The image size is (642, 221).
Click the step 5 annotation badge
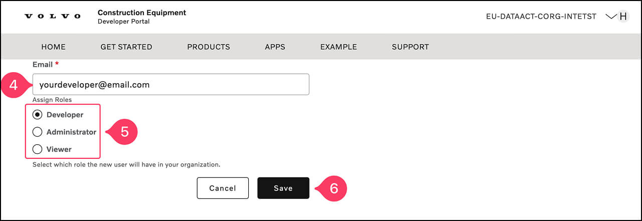point(124,132)
